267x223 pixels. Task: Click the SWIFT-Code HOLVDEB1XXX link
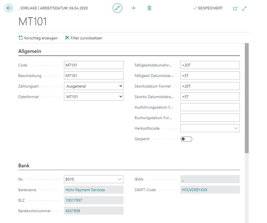point(195,190)
